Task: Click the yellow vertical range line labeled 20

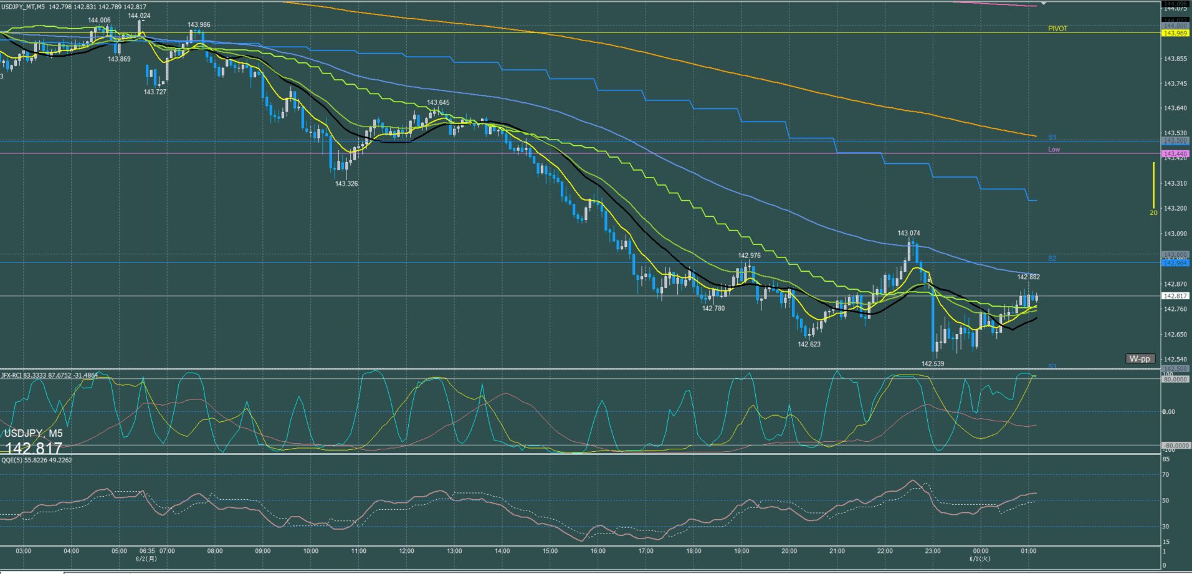Action: tap(1153, 186)
